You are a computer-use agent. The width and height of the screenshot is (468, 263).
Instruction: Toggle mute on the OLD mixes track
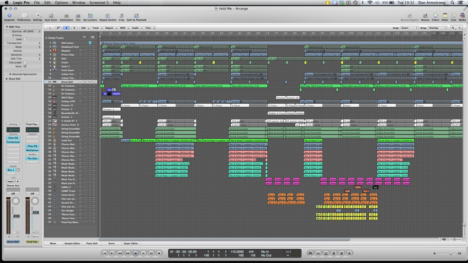[90, 43]
